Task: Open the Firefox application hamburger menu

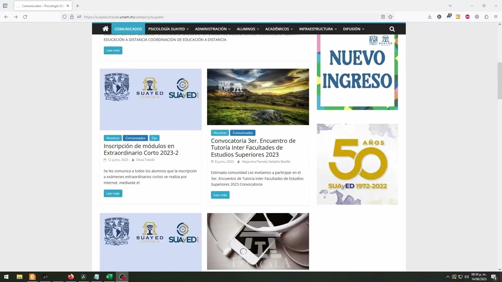Action: (496, 17)
